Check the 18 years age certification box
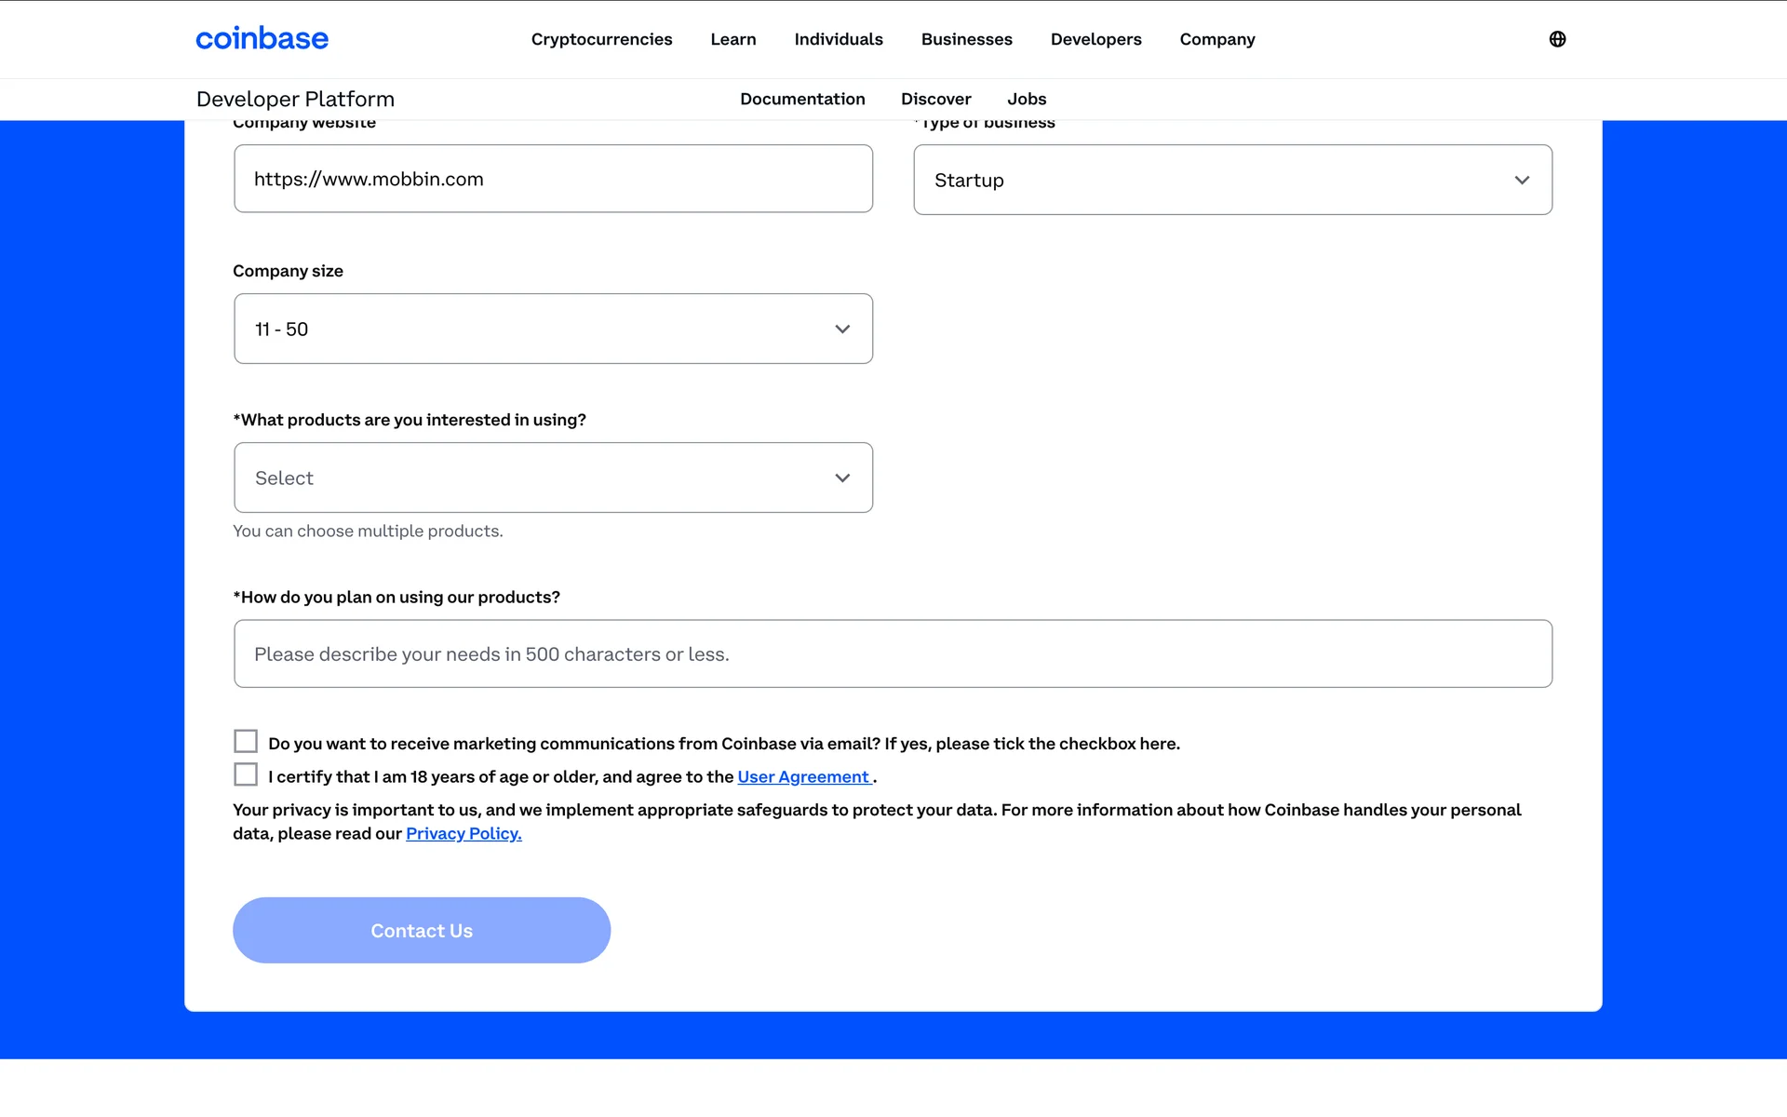This screenshot has width=1787, height=1117. pyautogui.click(x=246, y=775)
